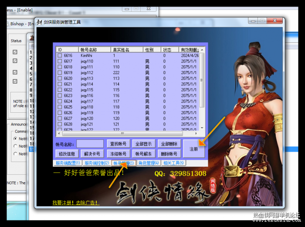The width and height of the screenshot is (305, 227).
Task: Select the account name KimNhi
Action: (86, 55)
